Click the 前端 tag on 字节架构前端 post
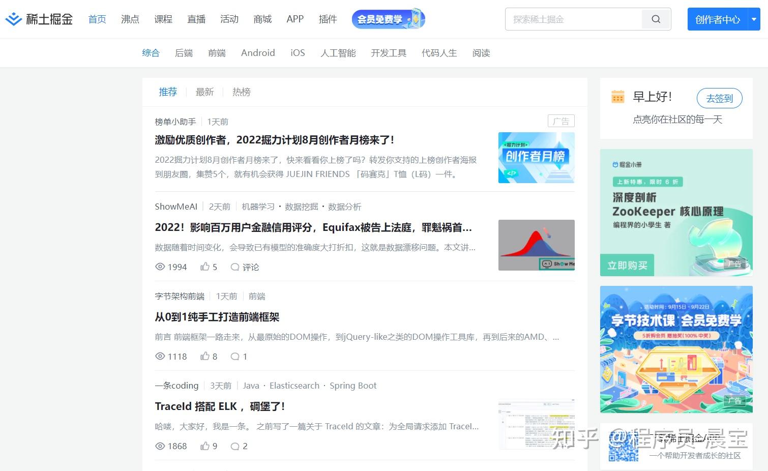 [257, 296]
